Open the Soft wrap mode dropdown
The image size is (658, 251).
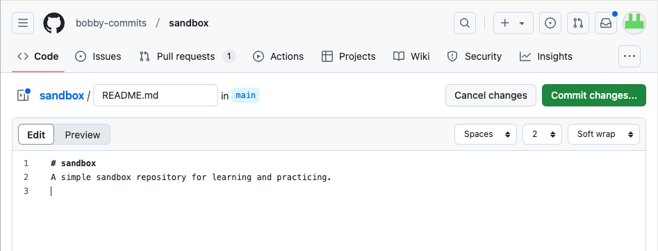(604, 134)
